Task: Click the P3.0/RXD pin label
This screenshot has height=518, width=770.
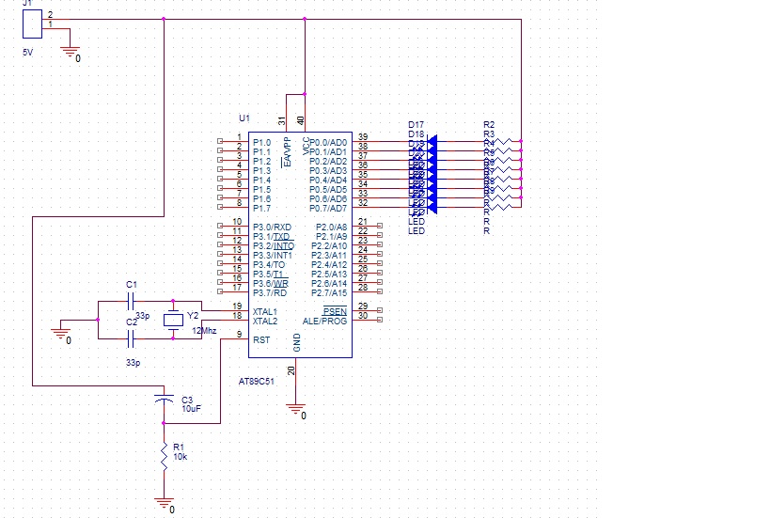Action: click(272, 228)
